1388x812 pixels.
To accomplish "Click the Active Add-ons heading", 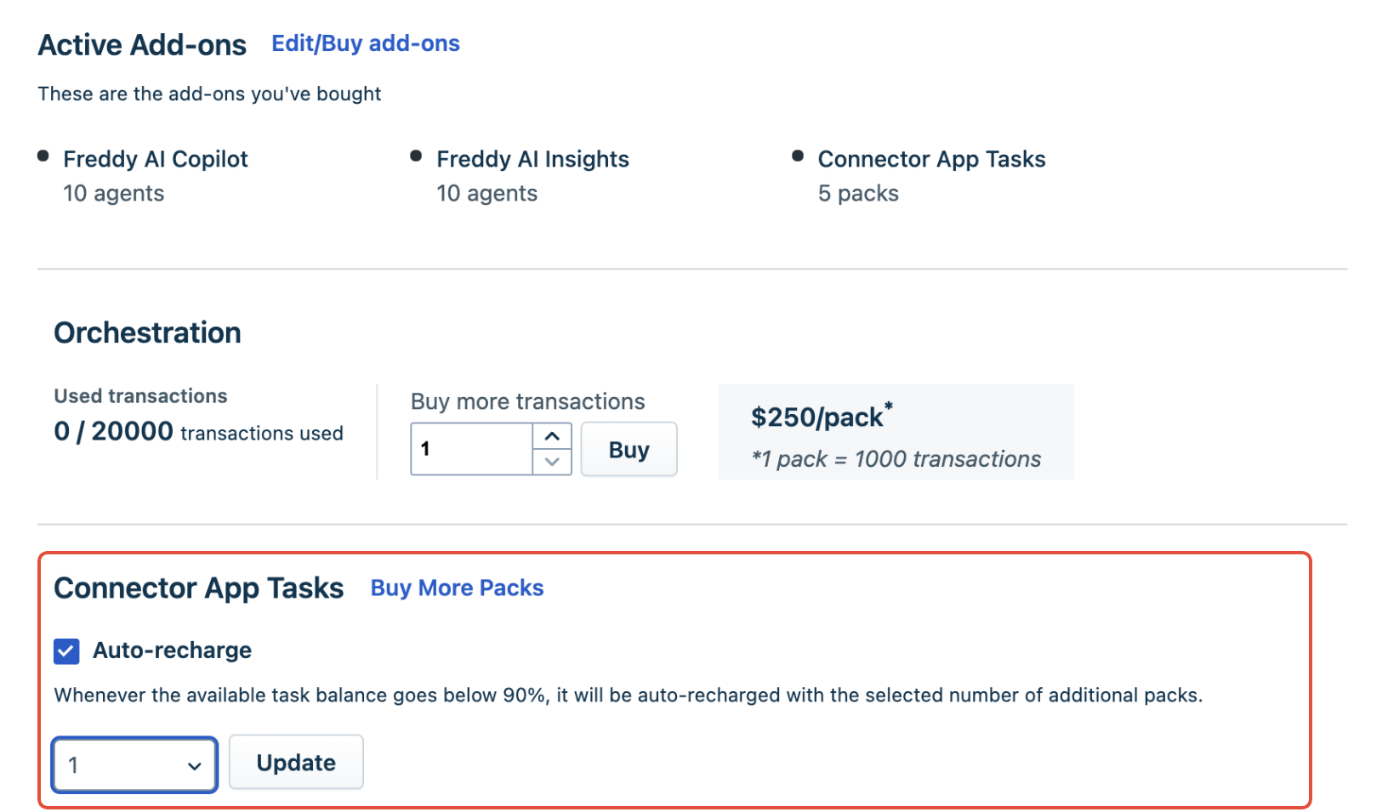I will click(x=142, y=45).
